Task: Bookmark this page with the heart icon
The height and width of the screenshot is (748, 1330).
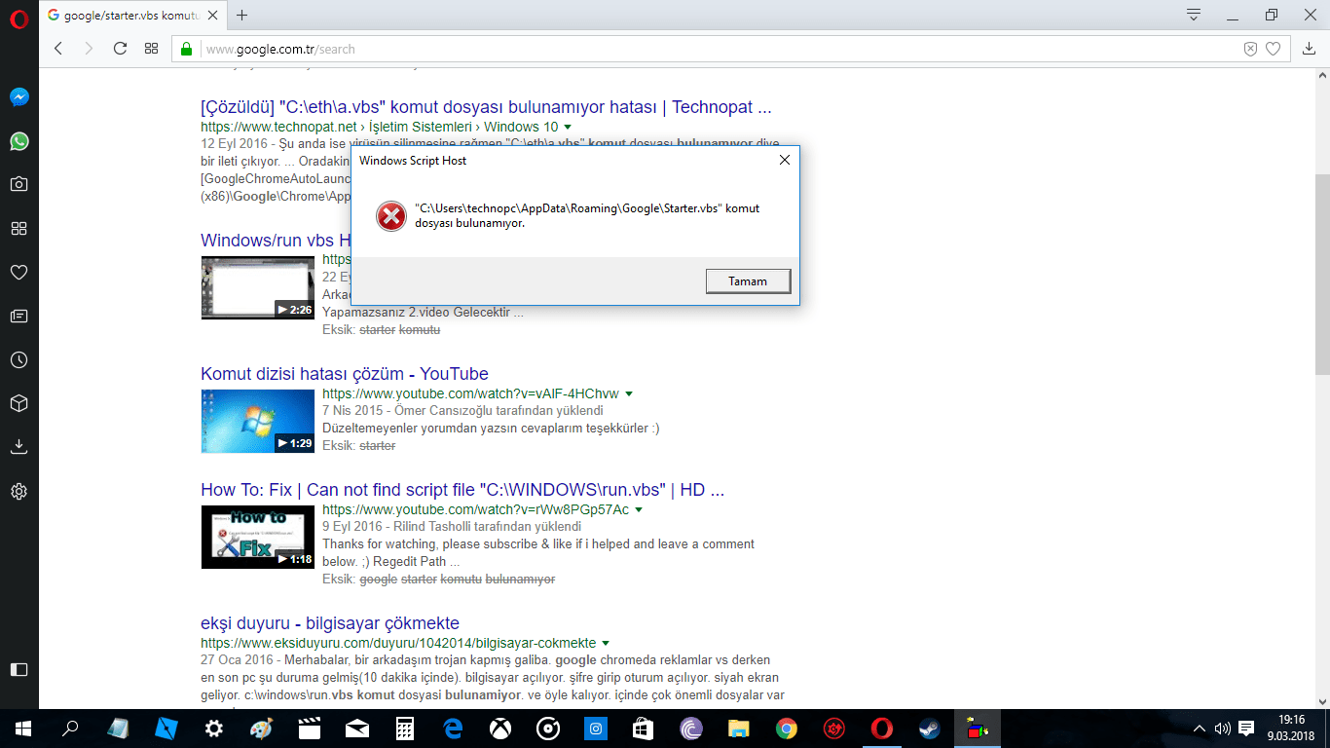Action: tap(1273, 49)
